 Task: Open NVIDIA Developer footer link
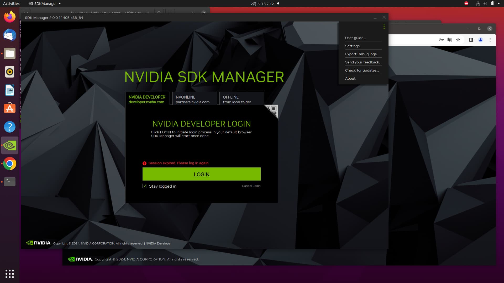159,243
